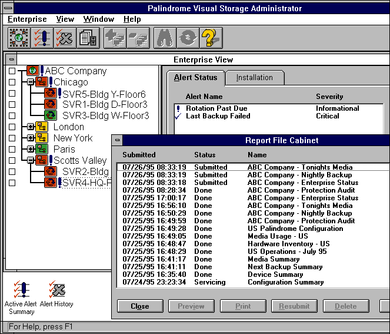Check the New York row checkbox
The image size is (390, 334).
click(x=12, y=138)
